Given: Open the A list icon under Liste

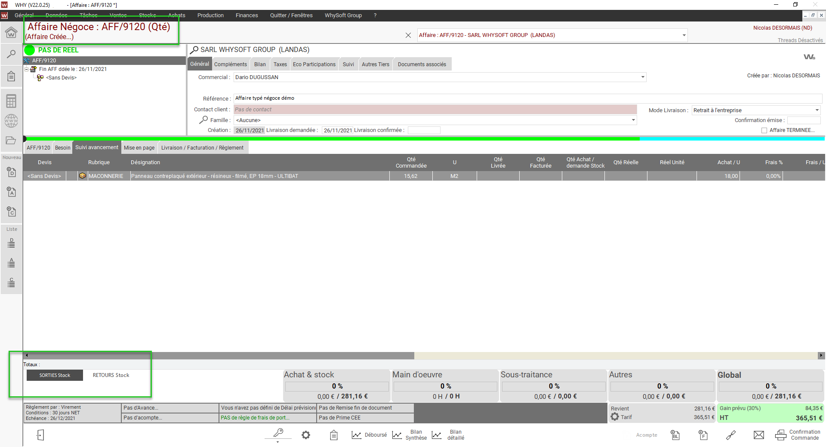Looking at the screenshot, I should point(11,263).
